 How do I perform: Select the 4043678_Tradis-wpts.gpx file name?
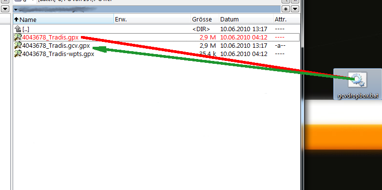(58, 54)
